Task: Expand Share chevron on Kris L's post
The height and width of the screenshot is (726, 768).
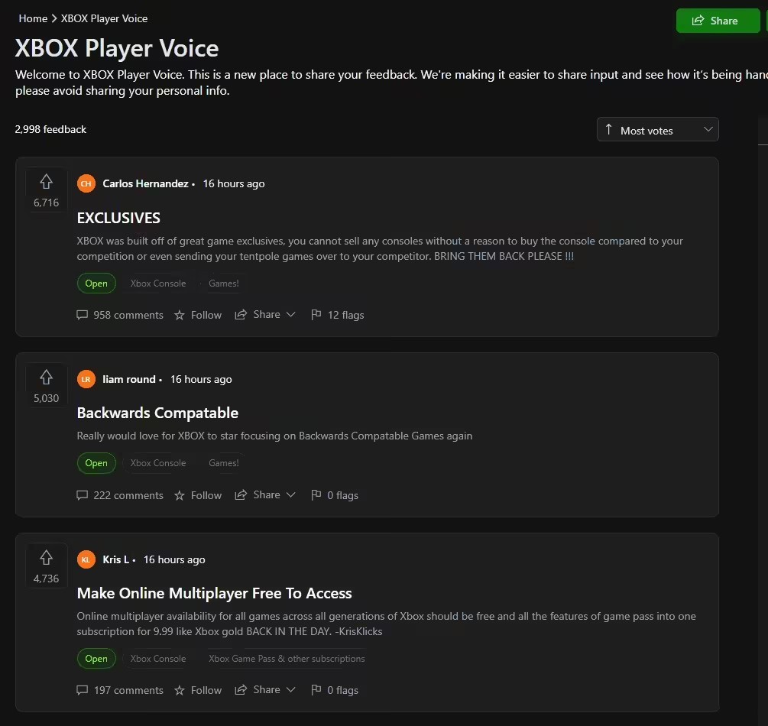Action: [x=291, y=690]
